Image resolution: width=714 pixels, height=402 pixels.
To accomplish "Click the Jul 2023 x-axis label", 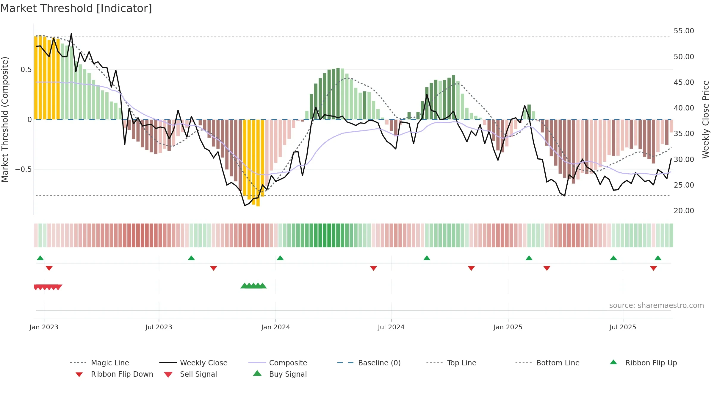I will click(159, 327).
